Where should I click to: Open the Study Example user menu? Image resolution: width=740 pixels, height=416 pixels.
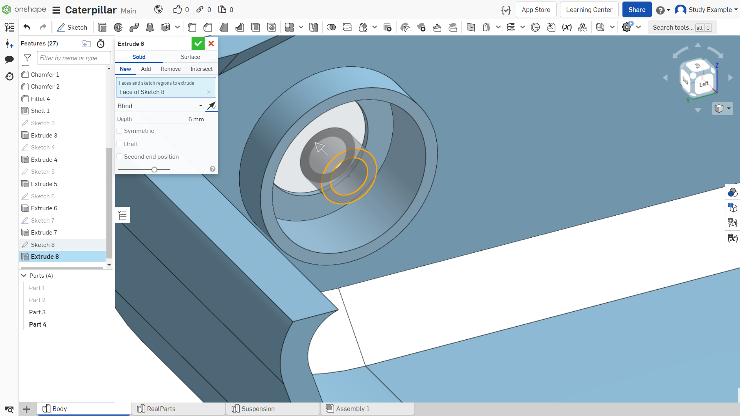click(x=706, y=10)
